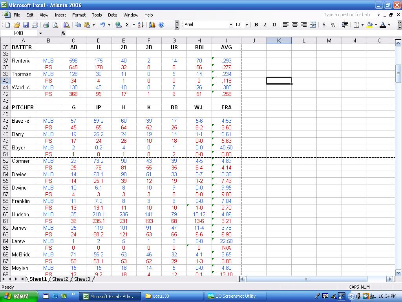
Task: Undo the last action
Action: click(x=103, y=25)
